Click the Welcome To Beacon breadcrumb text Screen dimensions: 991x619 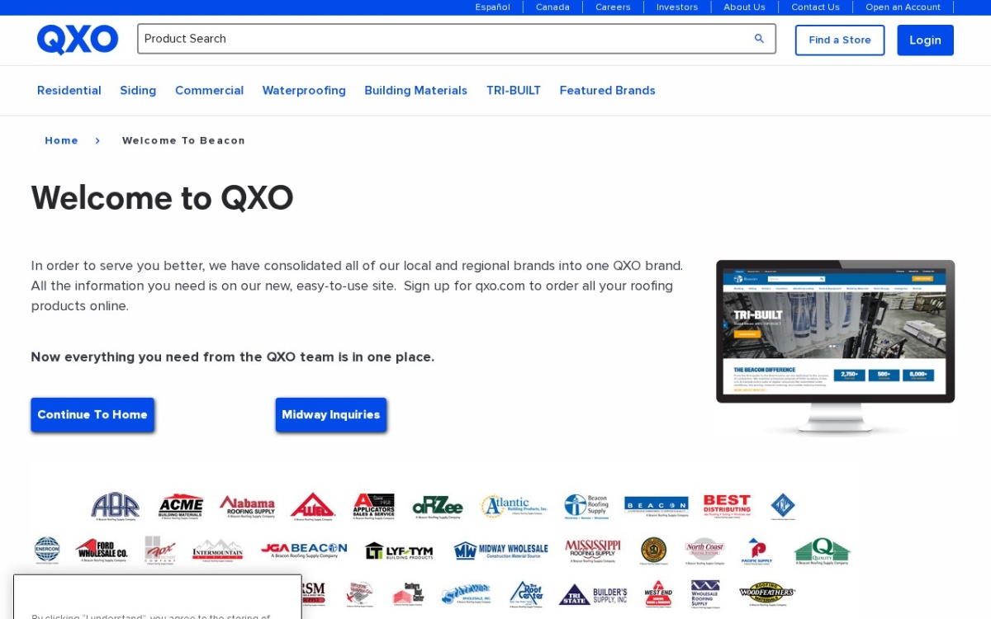point(183,140)
